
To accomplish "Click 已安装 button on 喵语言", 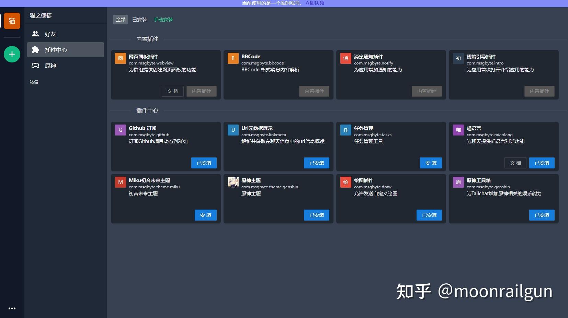I will (x=542, y=163).
